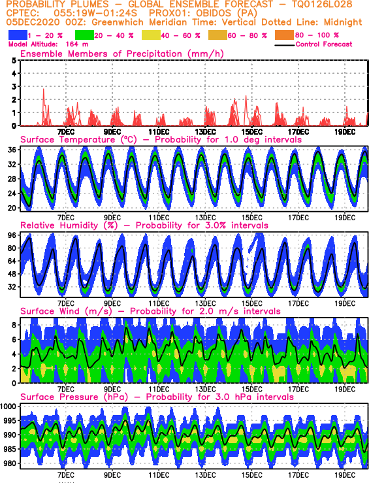The image size is (369, 483).
Task: Click the black Control Forecast legend line
Action: click(x=284, y=45)
